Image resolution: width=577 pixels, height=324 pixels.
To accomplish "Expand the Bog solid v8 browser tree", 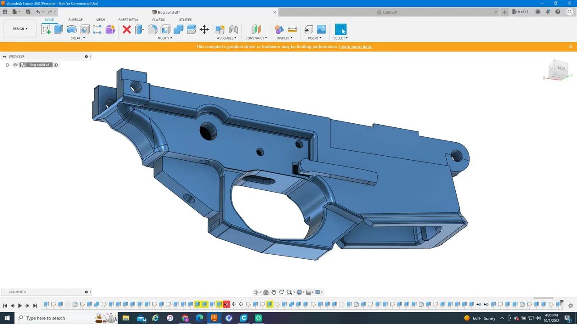I will tap(8, 65).
